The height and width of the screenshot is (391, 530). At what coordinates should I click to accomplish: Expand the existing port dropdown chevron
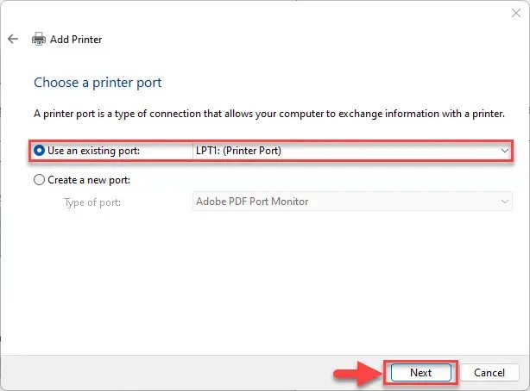(x=505, y=151)
